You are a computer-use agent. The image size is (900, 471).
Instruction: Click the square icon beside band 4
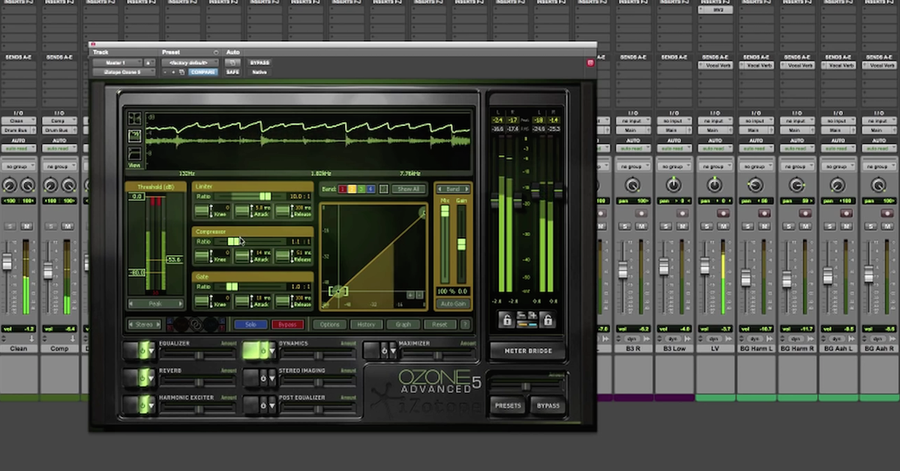(384, 190)
